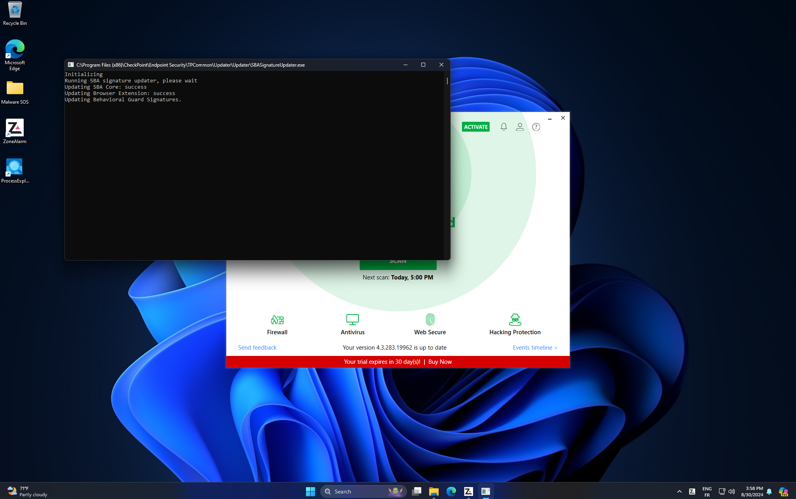The height and width of the screenshot is (499, 796).
Task: Click the help question mark icon
Action: click(536, 127)
